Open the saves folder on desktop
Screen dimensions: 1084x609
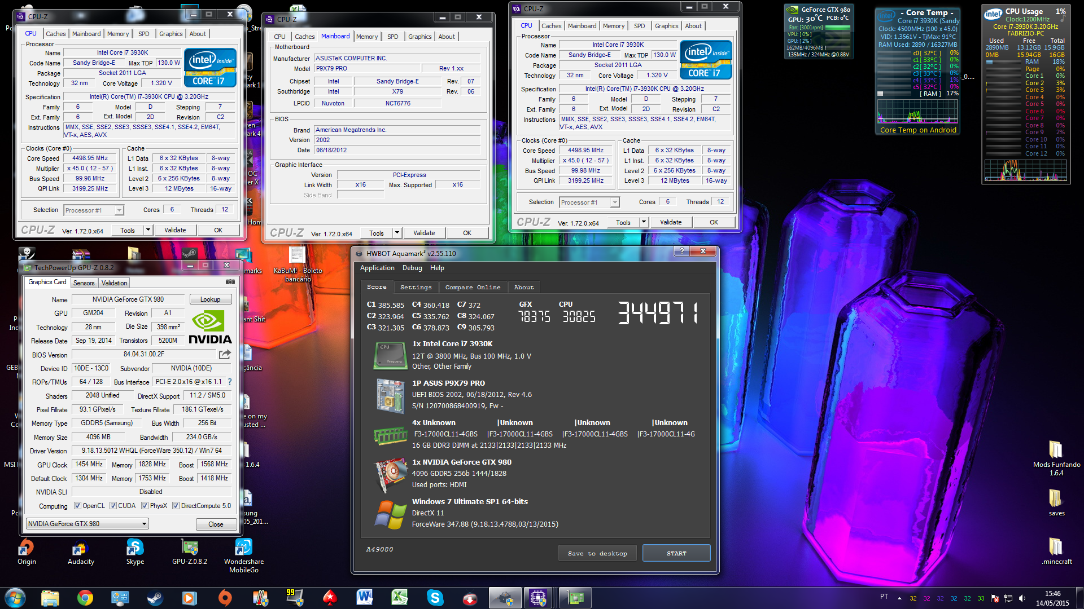click(1056, 502)
